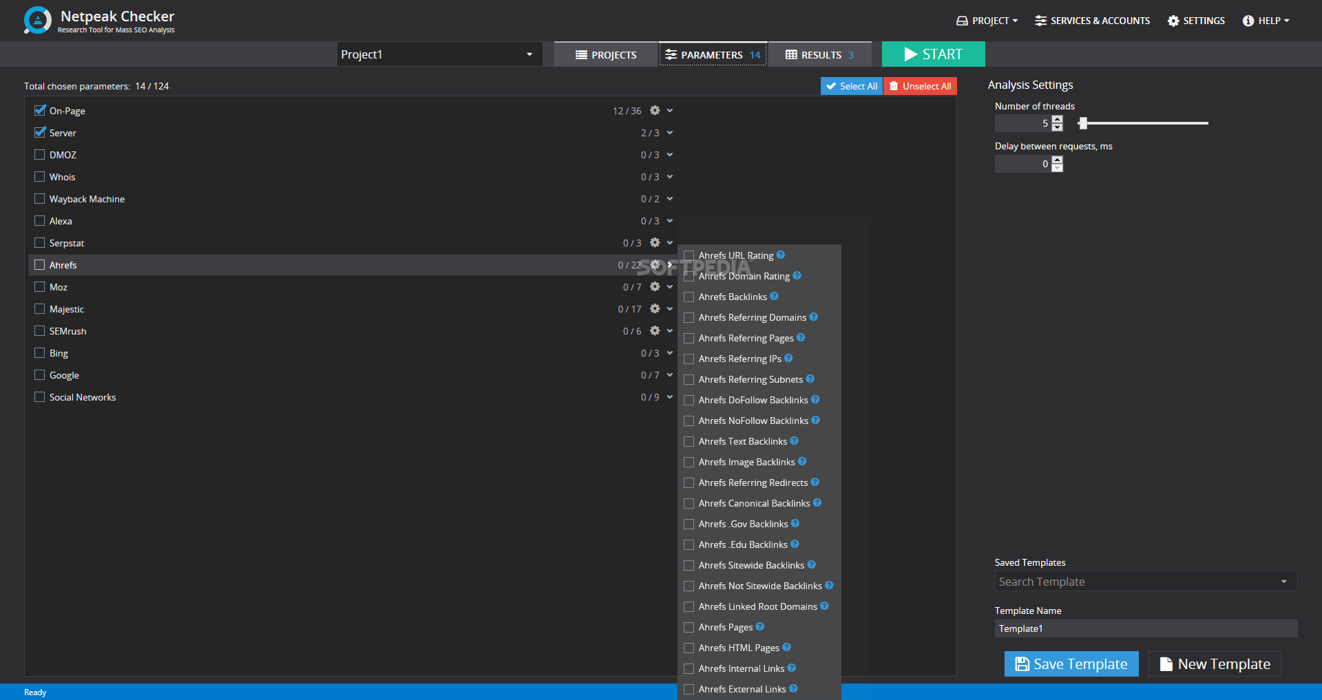
Task: Expand the Social Networks group chevron
Action: point(669,396)
